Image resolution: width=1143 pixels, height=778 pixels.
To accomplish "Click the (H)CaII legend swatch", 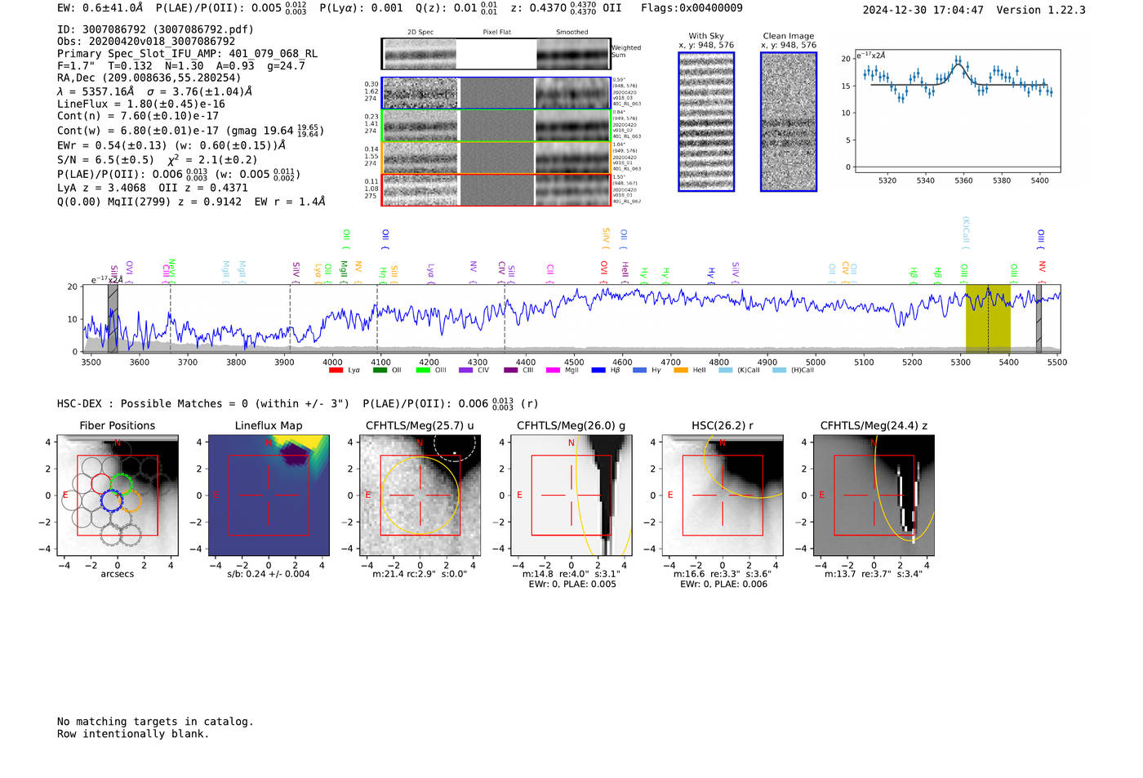I will coord(780,371).
